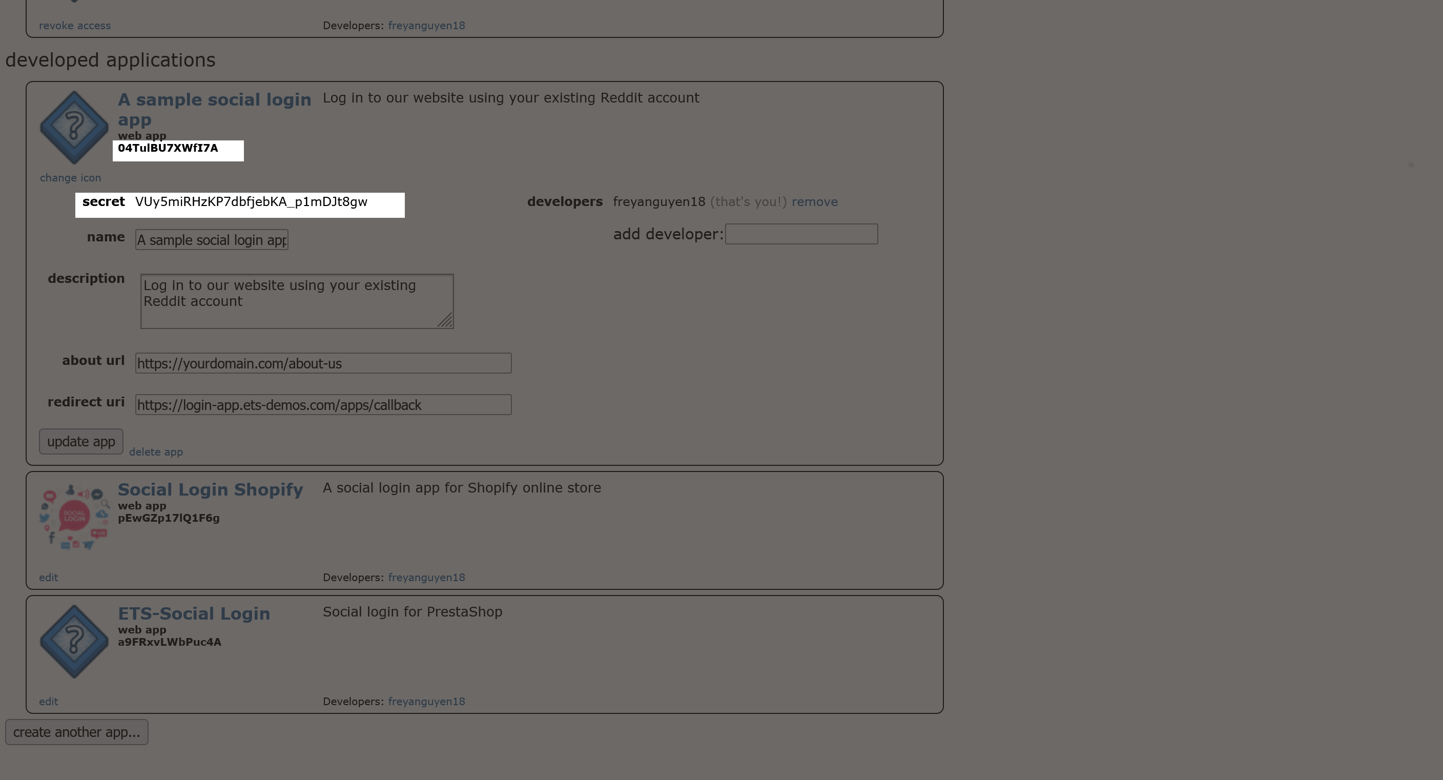Screen dimensions: 1443x780
Task: Click 'A social login app for Shopify' description
Action: pyautogui.click(x=462, y=487)
